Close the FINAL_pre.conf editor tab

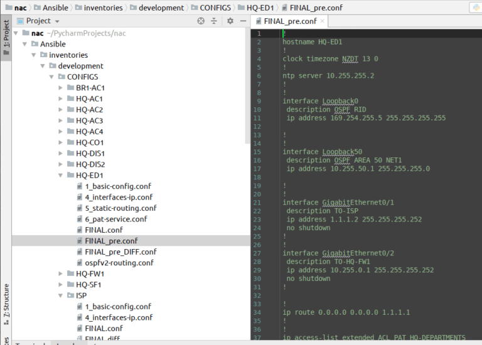click(322, 21)
